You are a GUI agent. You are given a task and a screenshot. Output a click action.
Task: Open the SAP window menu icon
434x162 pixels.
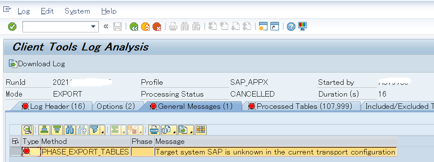[x=7, y=10]
